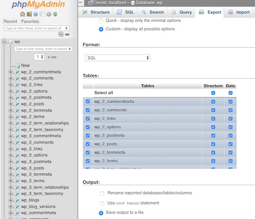This screenshot has height=219, width=255.
Task: Enable Use LOCK TABLES statement checkbox
Action: (x=102, y=204)
